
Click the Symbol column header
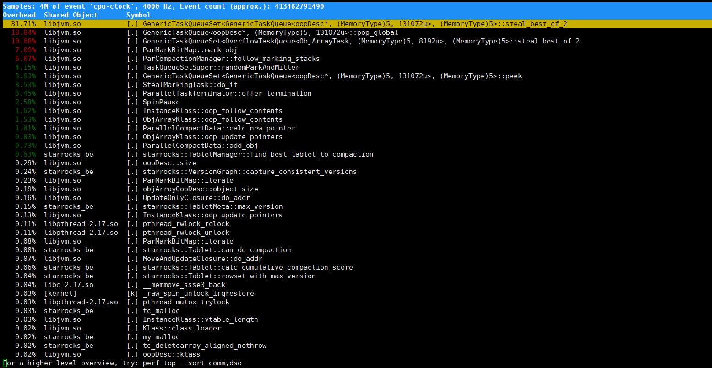click(x=138, y=15)
